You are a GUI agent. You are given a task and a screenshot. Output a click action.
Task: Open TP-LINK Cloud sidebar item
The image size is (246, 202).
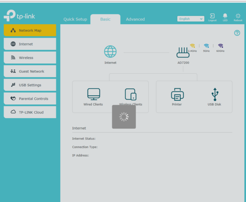point(30,112)
